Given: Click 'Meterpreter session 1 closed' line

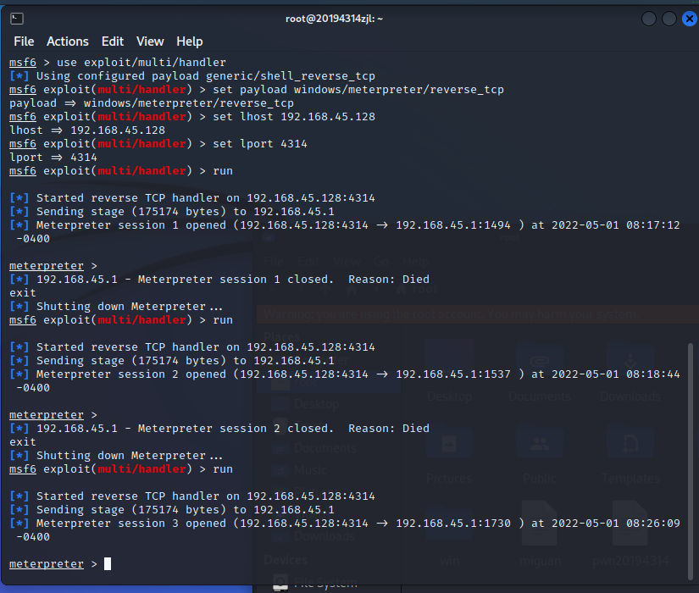Looking at the screenshot, I should (x=219, y=280).
